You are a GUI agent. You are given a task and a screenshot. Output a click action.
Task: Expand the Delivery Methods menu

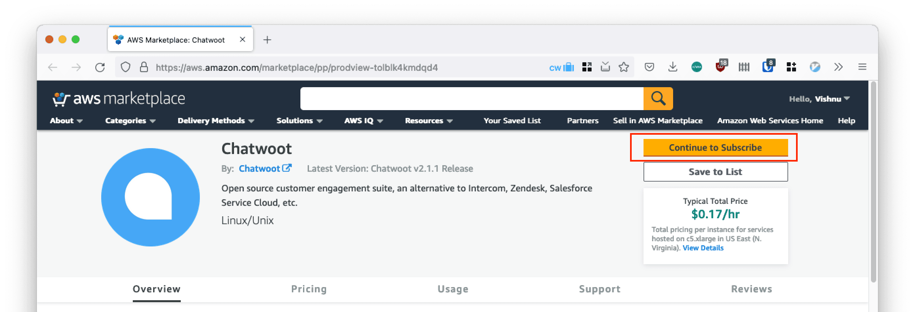(x=216, y=121)
